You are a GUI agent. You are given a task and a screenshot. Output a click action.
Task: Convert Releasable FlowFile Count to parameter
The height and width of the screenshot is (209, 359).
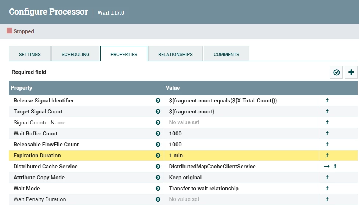[327, 144]
